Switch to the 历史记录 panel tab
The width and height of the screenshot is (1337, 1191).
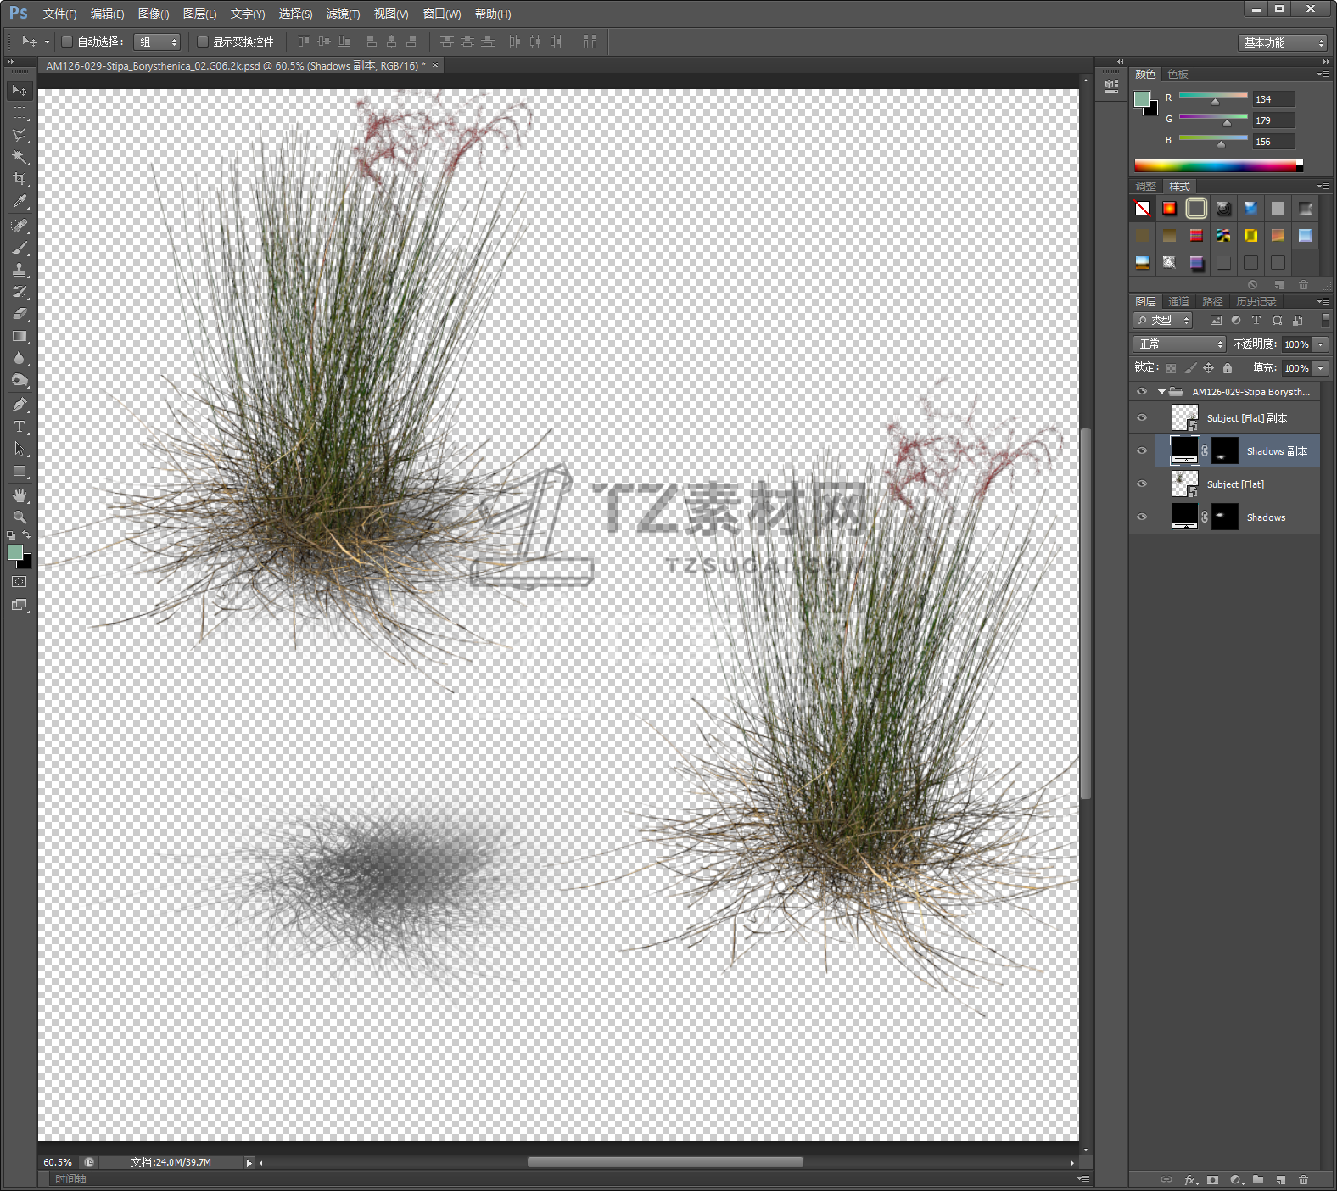[1256, 302]
